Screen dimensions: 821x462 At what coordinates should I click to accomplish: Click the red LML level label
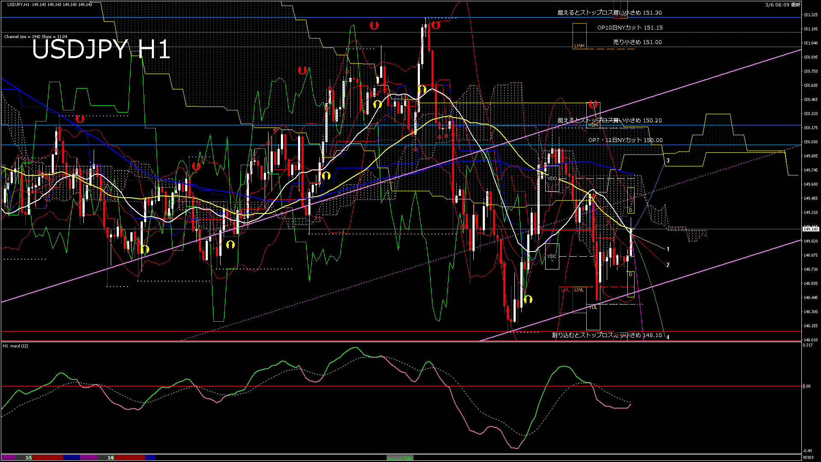click(565, 290)
